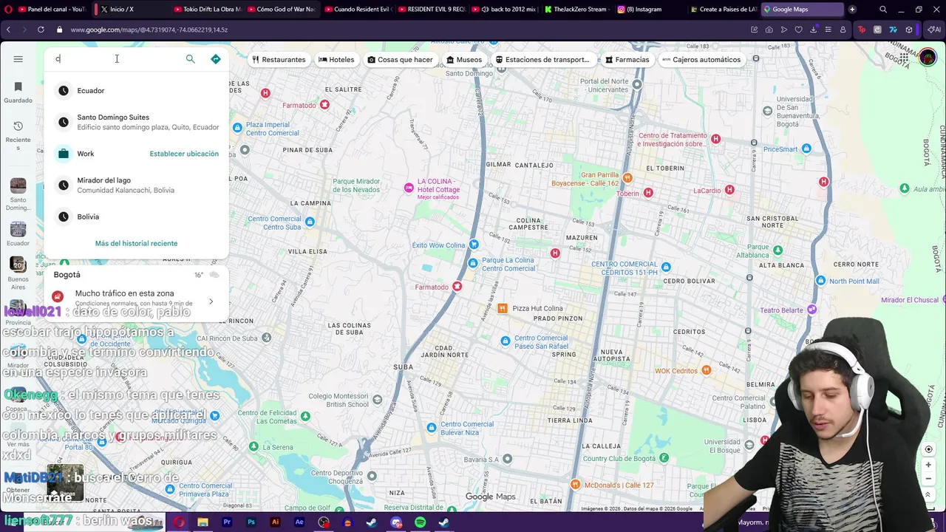This screenshot has width=946, height=532.
Task: Open Adobe Illustrator from taskbar
Action: (x=275, y=522)
